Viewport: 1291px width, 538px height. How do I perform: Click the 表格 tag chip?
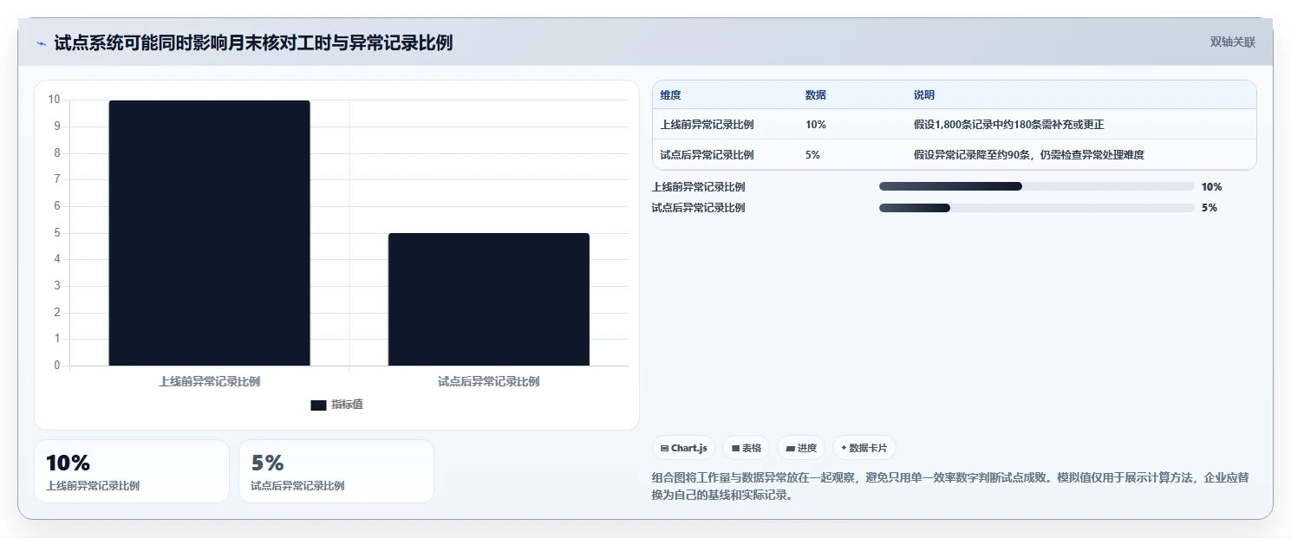[746, 448]
